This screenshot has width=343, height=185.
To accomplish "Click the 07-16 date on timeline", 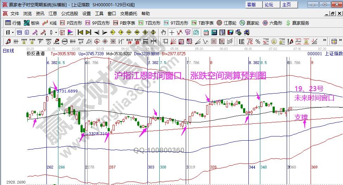I will point(297,48).
